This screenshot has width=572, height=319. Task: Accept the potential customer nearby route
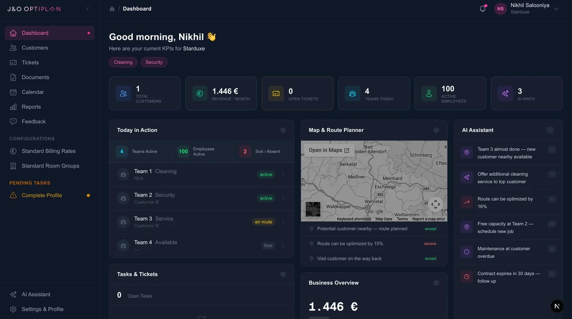click(431, 229)
